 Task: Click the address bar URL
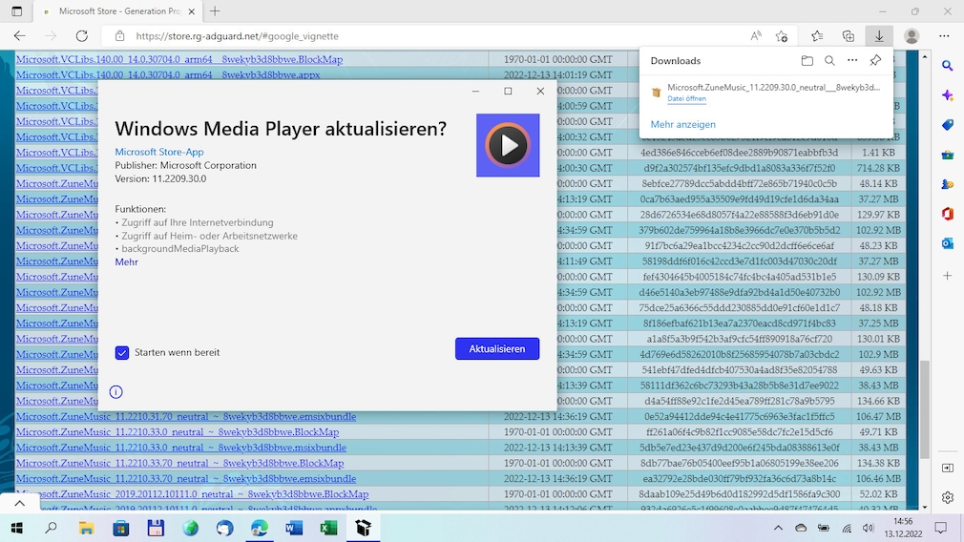coord(238,36)
